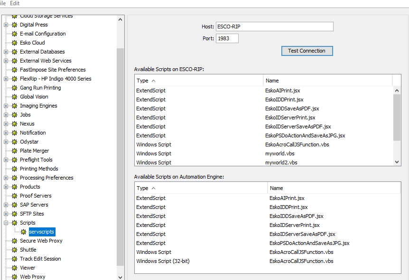Open the Edit menu
Image resolution: width=409 pixels, height=280 pixels.
pos(15,3)
